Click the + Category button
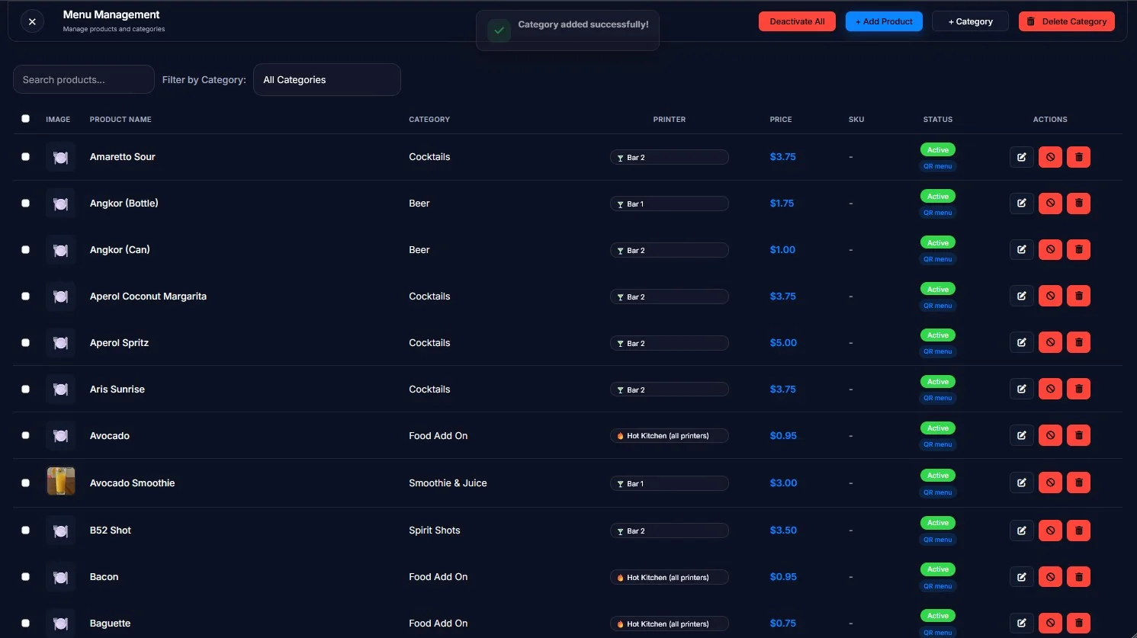 point(970,21)
